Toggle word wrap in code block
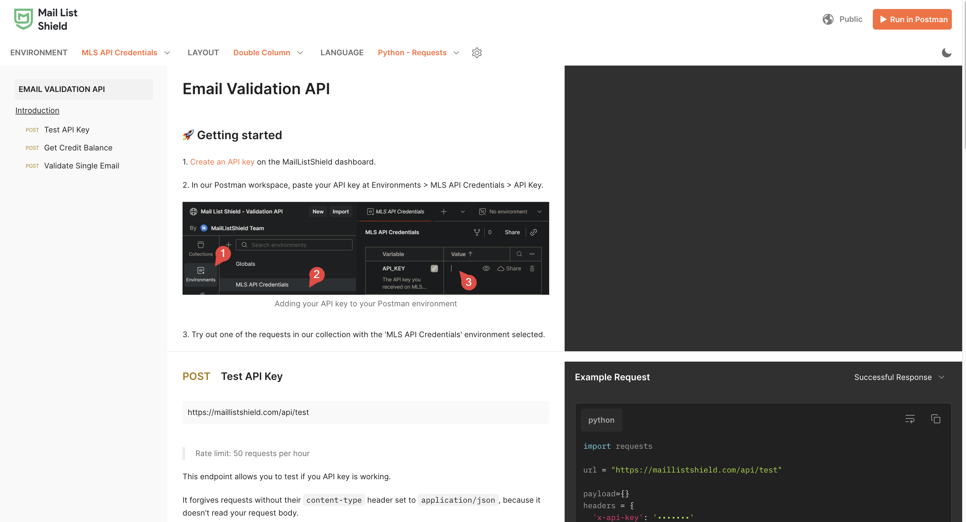This screenshot has width=966, height=522. coord(910,419)
